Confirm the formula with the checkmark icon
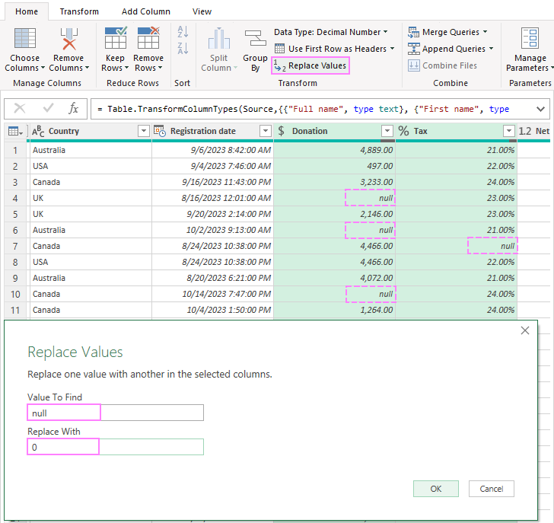Screen dimensions: 554x523 pyautogui.click(x=48, y=109)
